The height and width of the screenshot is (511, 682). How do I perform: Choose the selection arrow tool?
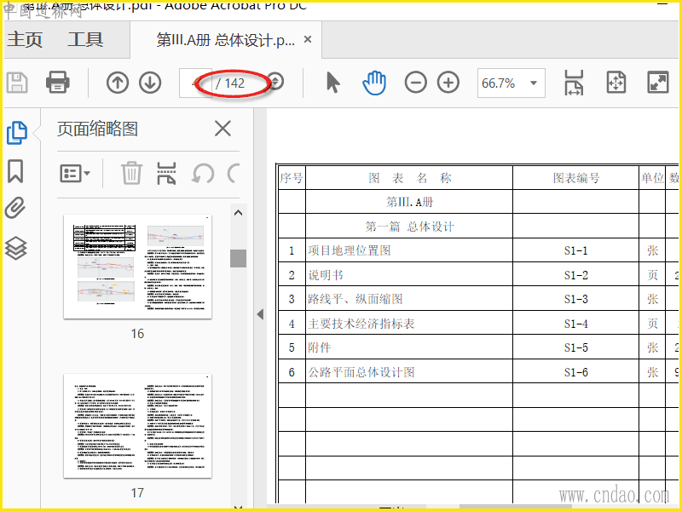[x=332, y=83]
